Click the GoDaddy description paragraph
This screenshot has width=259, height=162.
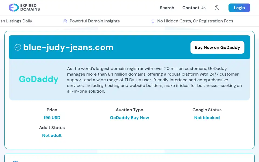point(154,80)
